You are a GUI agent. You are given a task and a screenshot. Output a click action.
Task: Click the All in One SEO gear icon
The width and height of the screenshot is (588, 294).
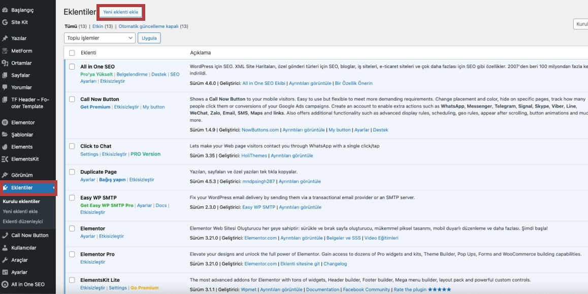click(5, 285)
